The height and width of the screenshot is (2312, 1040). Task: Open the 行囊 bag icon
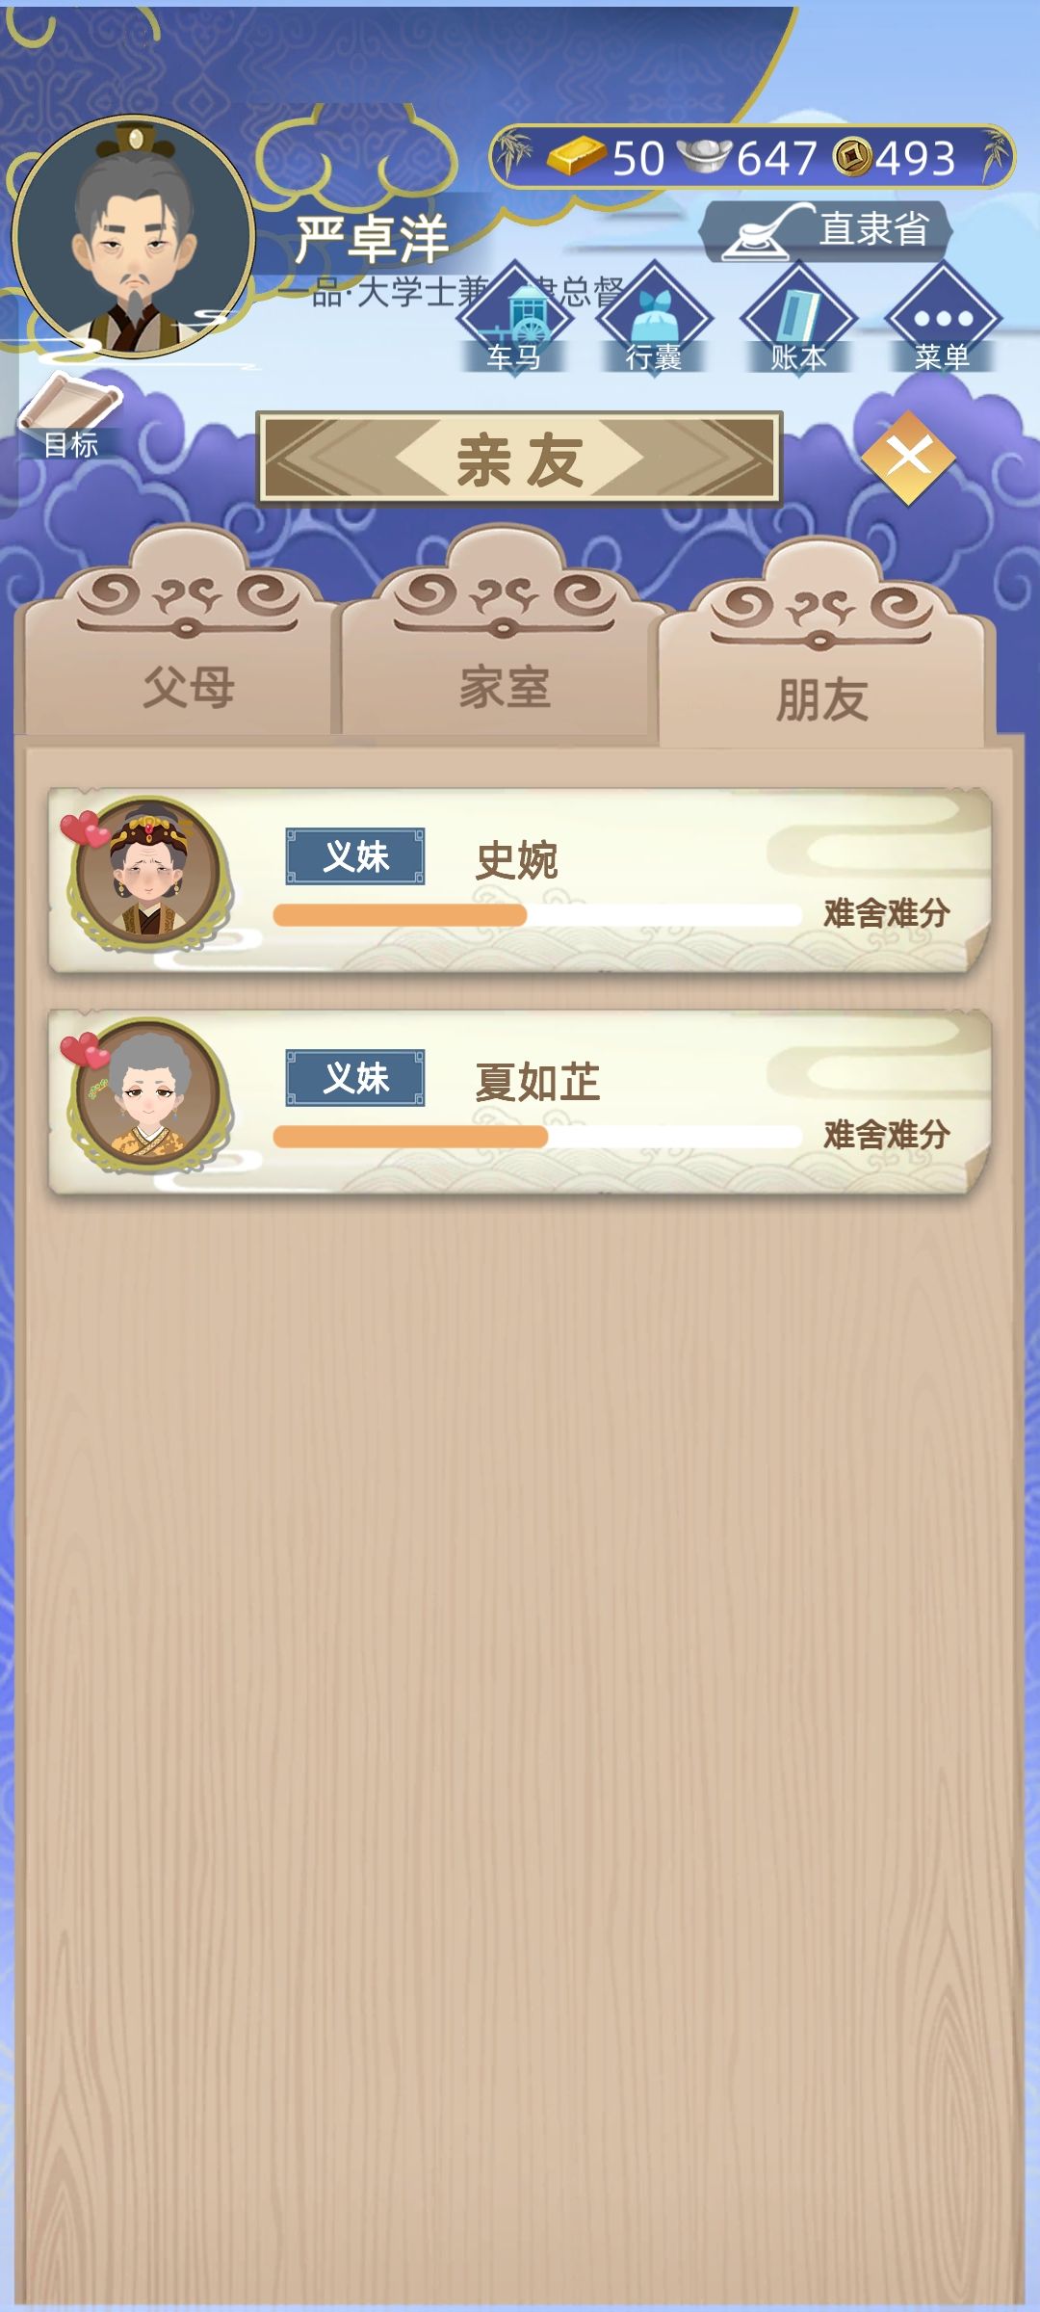(x=655, y=319)
